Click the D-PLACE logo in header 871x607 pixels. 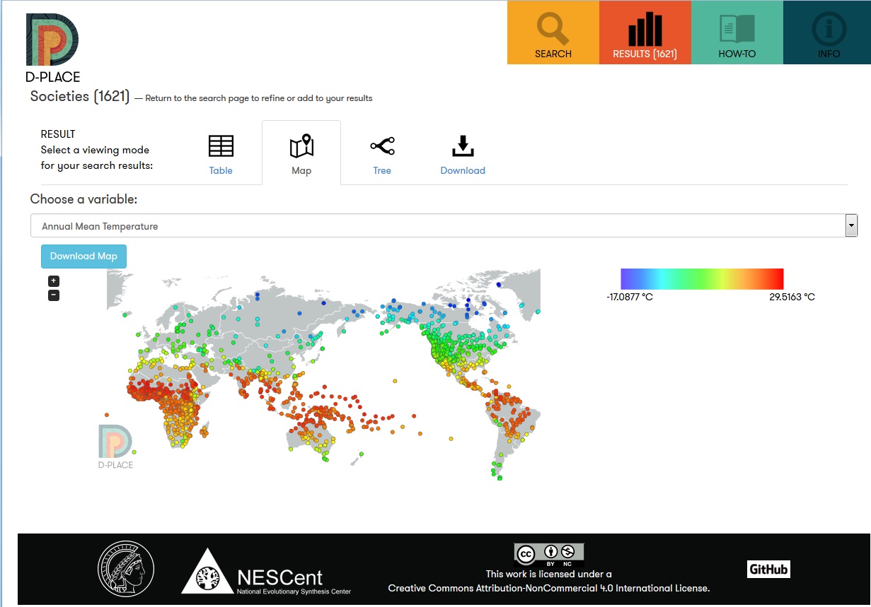pos(52,47)
